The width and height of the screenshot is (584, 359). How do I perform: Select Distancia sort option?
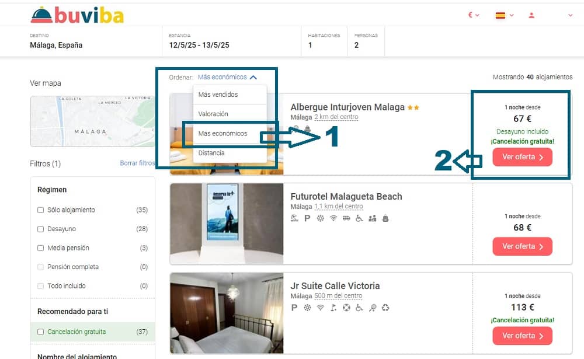click(x=230, y=153)
